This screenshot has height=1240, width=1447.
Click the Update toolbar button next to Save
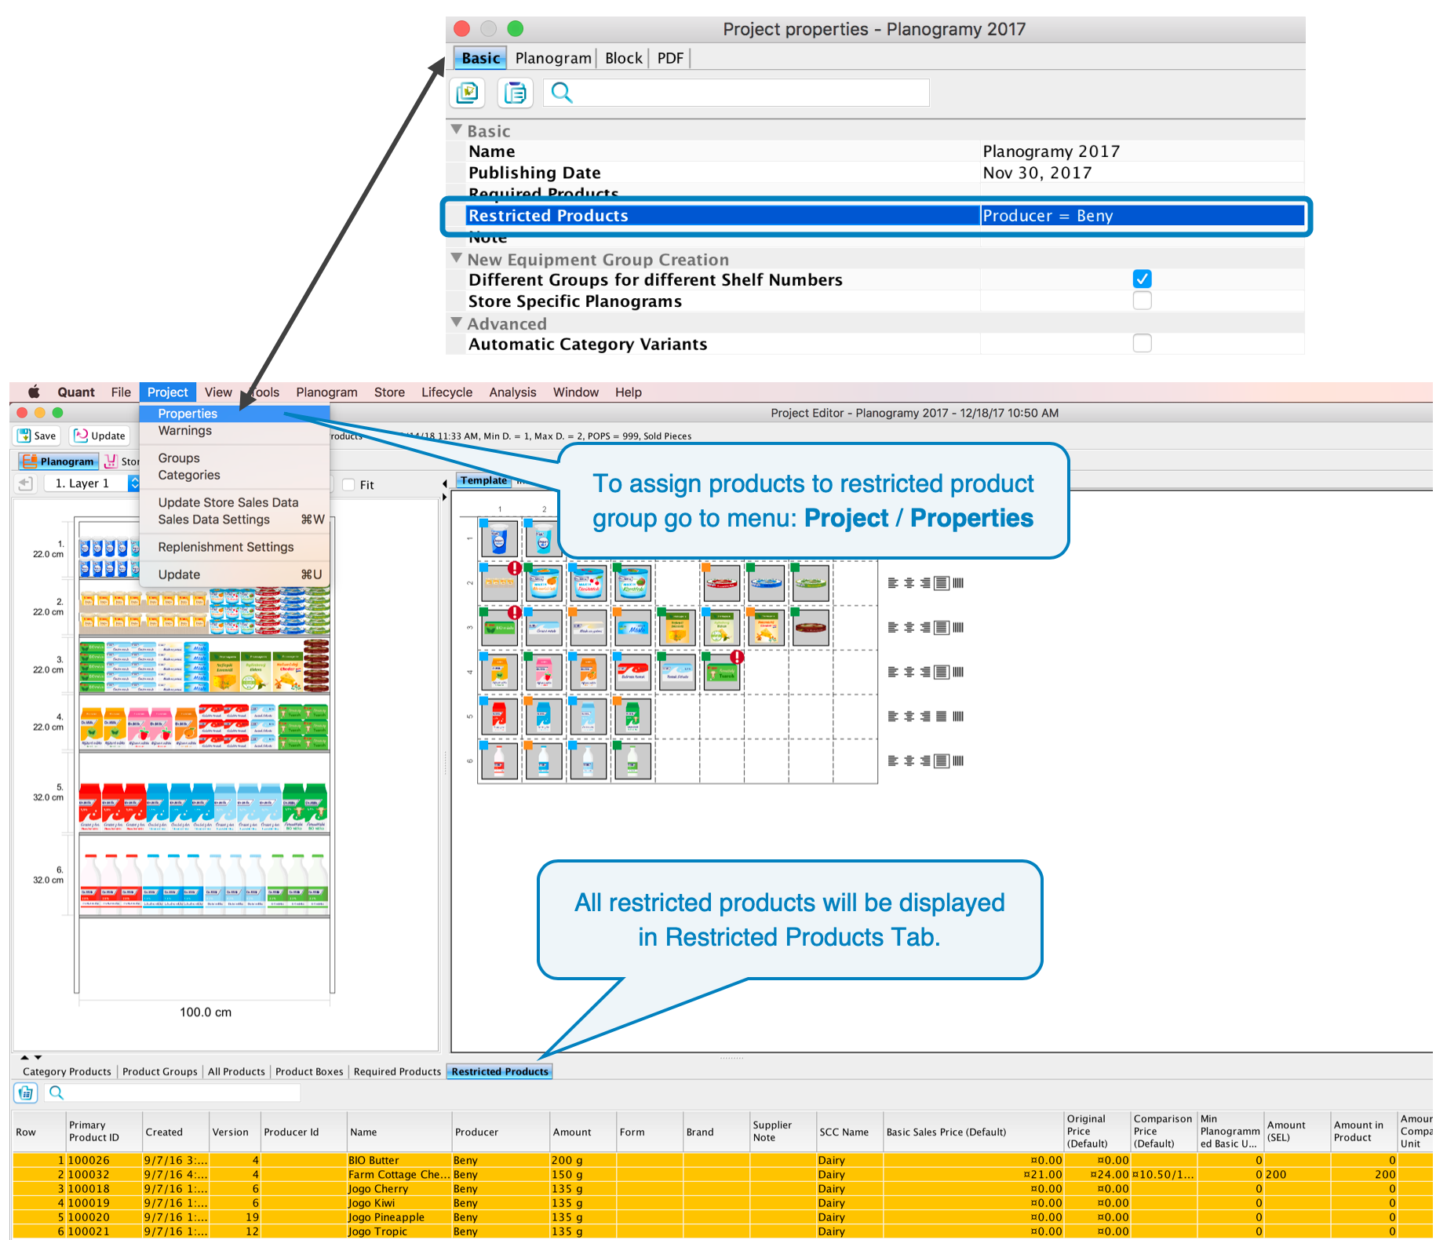click(100, 436)
